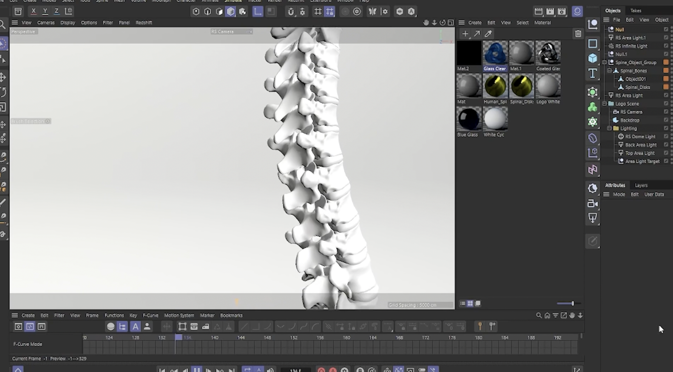Activate the highlighted model mode cube icon
The height and width of the screenshot is (372, 673).
click(x=231, y=12)
